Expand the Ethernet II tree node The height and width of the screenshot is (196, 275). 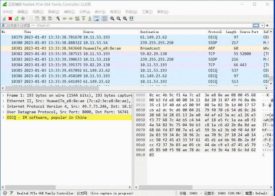point(3,101)
